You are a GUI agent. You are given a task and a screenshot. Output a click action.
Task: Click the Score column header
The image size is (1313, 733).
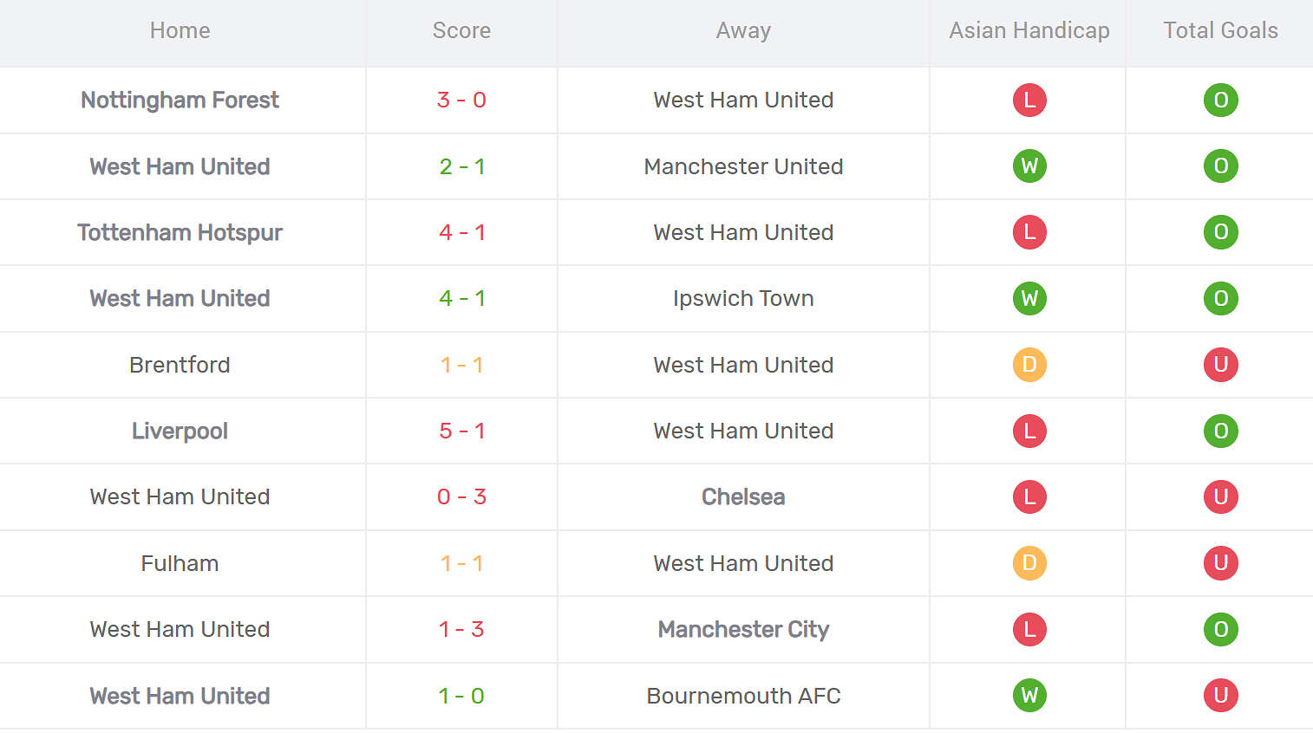point(461,31)
